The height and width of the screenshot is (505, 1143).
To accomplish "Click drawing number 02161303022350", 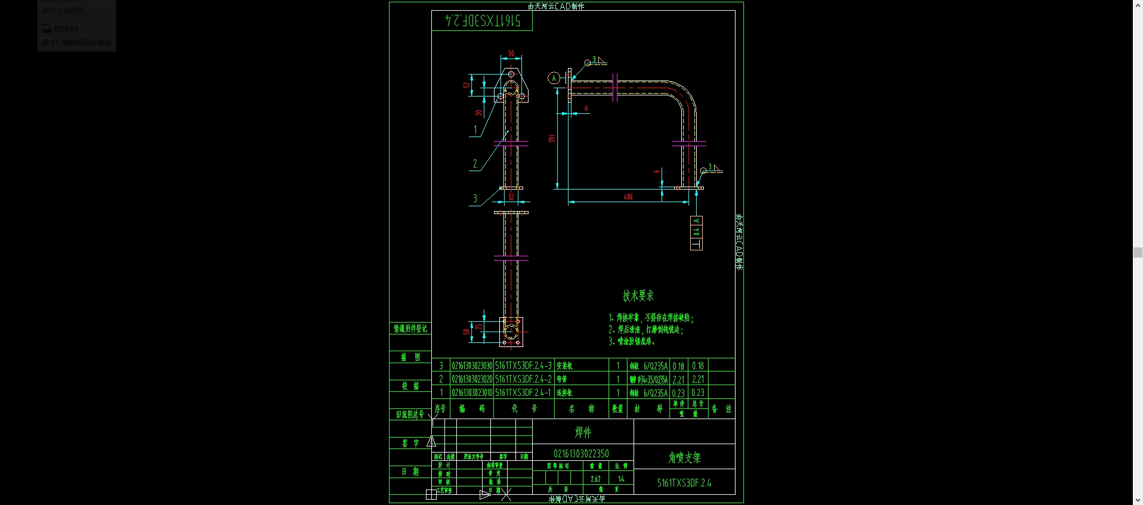I will click(581, 454).
